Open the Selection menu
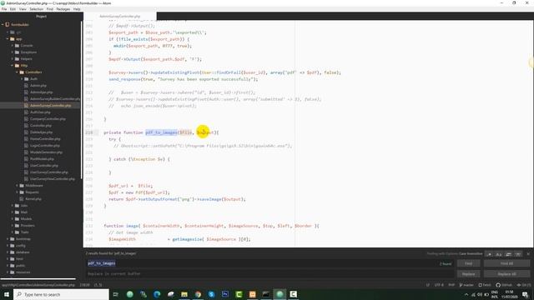 [36, 9]
